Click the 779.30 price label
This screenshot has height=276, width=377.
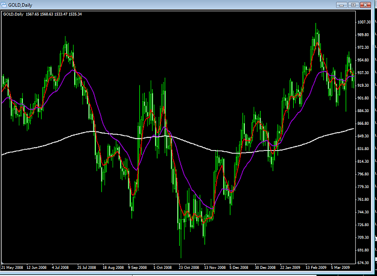[363, 187]
